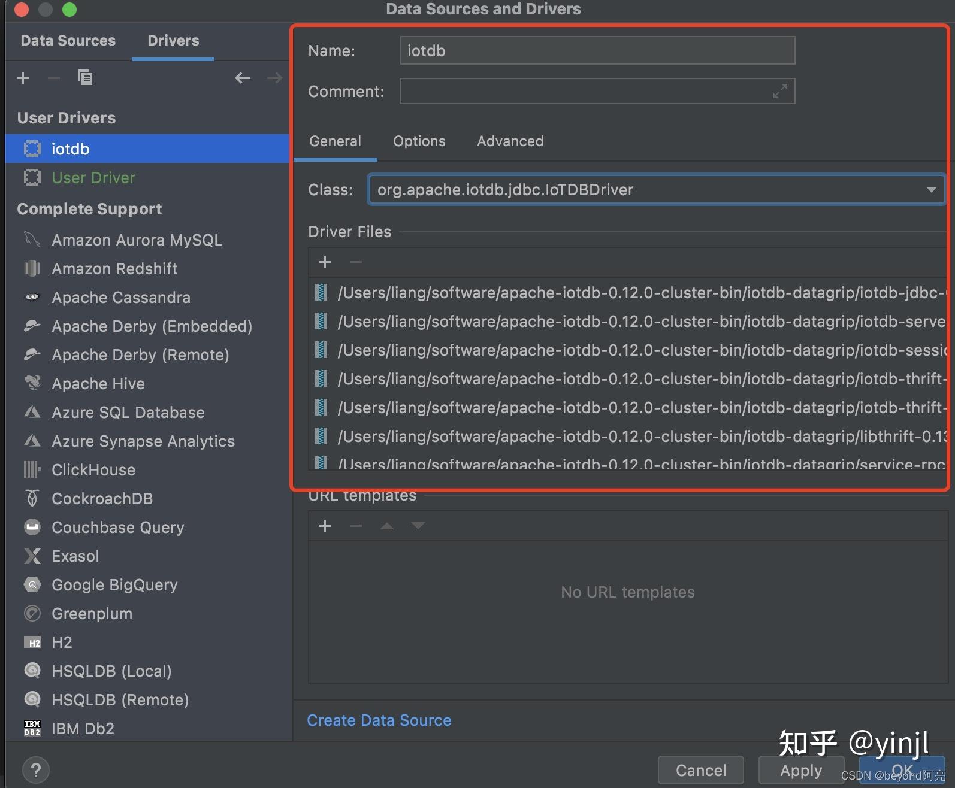955x788 pixels.
Task: Open the Options tab
Action: [419, 141]
